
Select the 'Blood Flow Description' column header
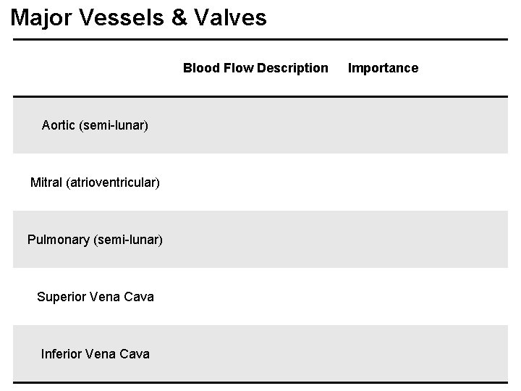click(x=255, y=68)
